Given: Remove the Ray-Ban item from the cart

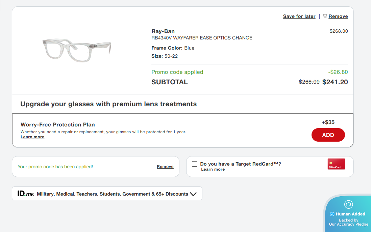Looking at the screenshot, I should pyautogui.click(x=338, y=16).
